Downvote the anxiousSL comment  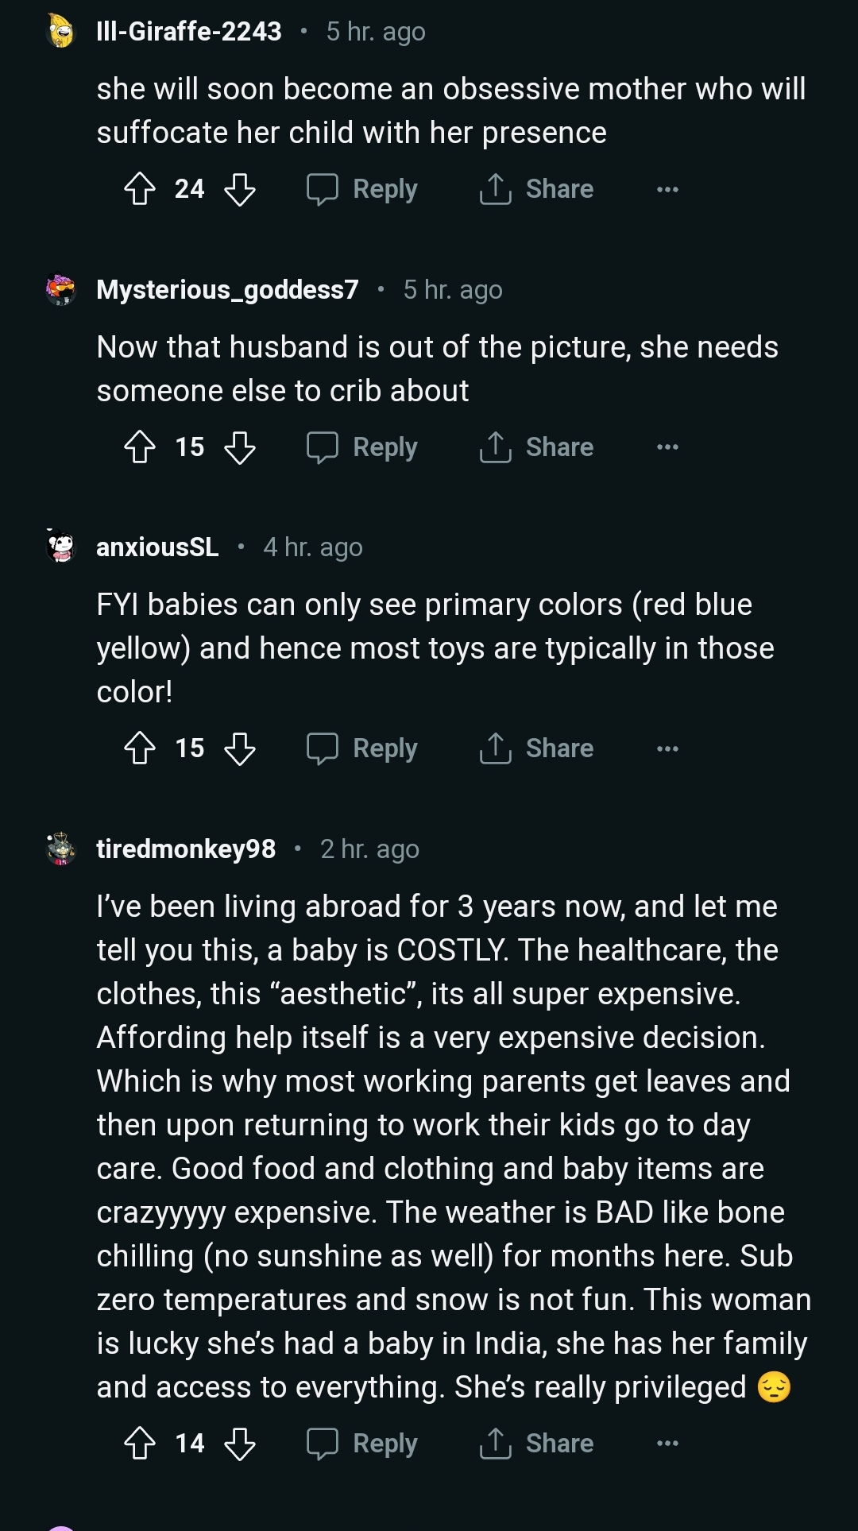pyautogui.click(x=239, y=748)
